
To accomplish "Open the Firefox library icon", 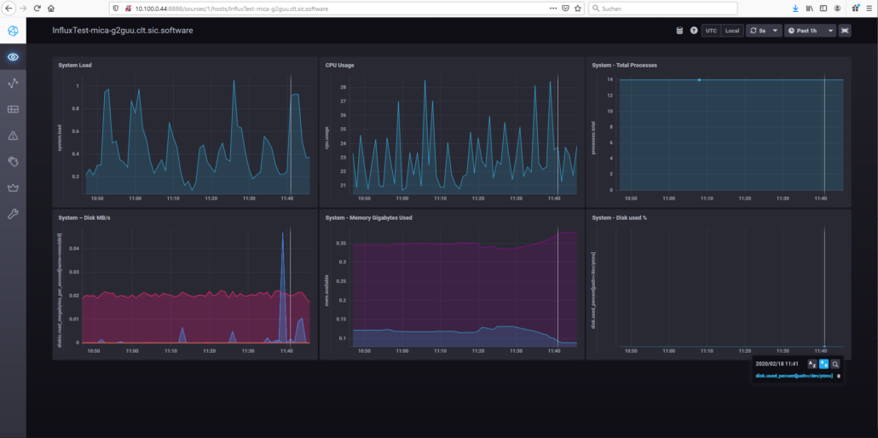I will point(810,9).
